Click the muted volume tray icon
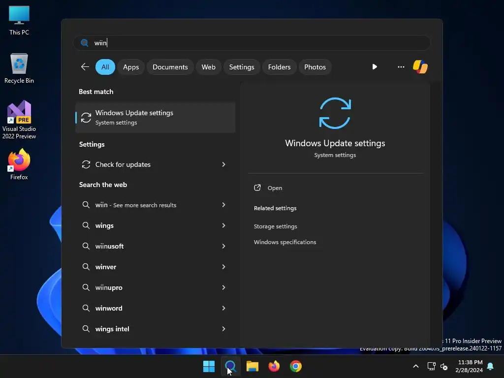 (444, 366)
